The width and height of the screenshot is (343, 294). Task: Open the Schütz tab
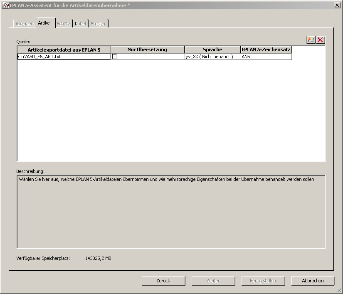pos(64,24)
